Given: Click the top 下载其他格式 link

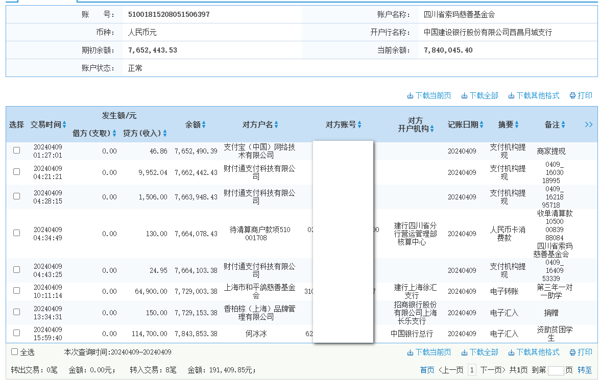Looking at the screenshot, I should point(534,95).
